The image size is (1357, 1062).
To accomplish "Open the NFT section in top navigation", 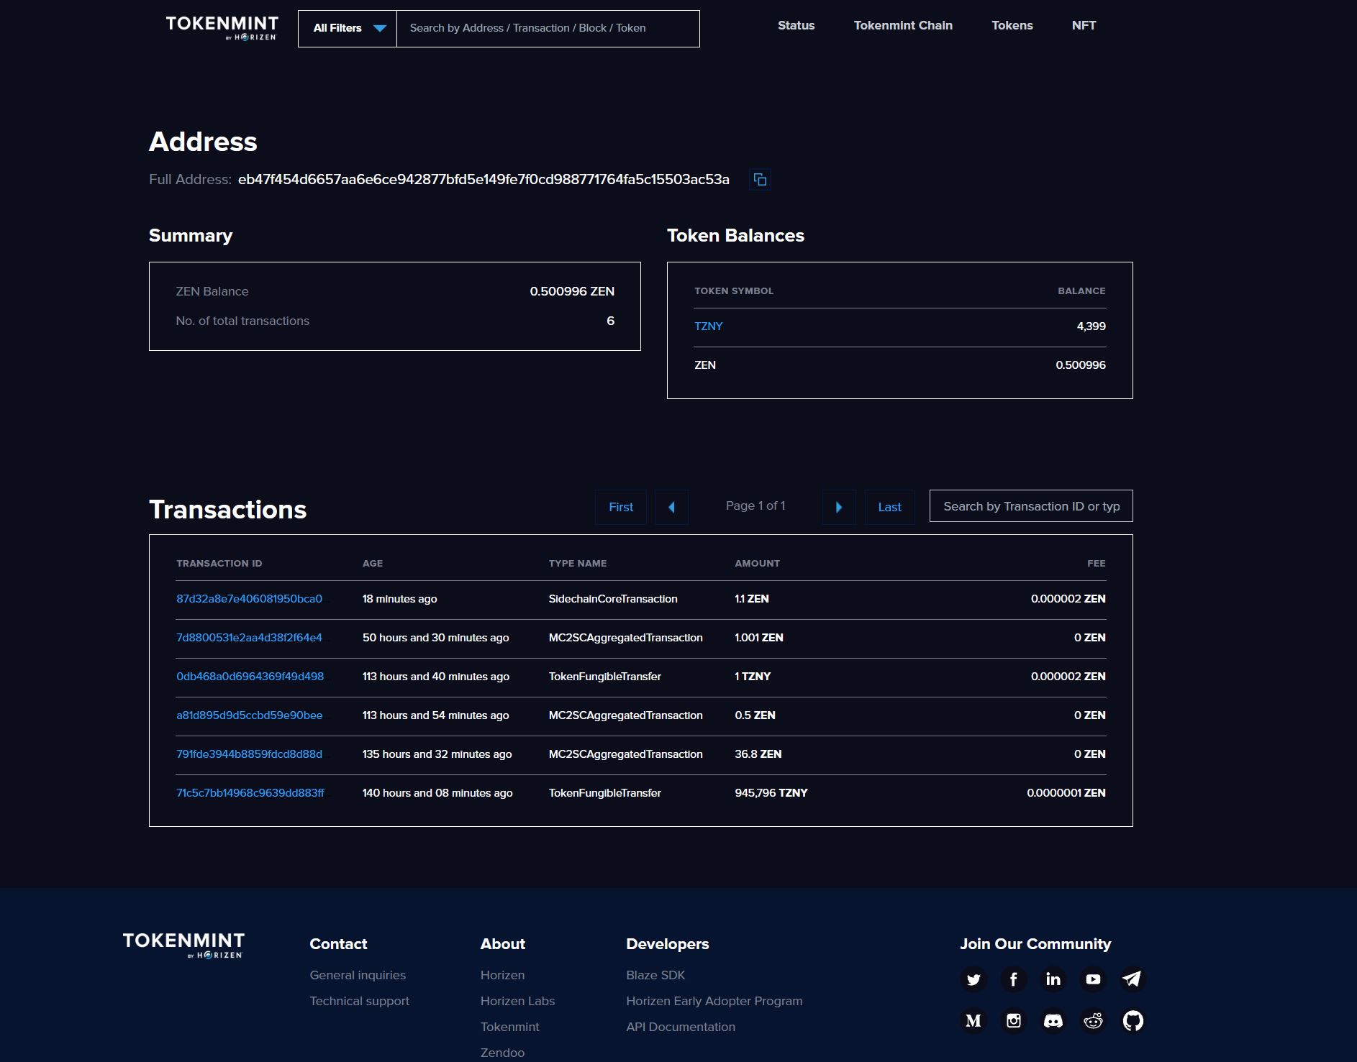I will click(x=1083, y=25).
